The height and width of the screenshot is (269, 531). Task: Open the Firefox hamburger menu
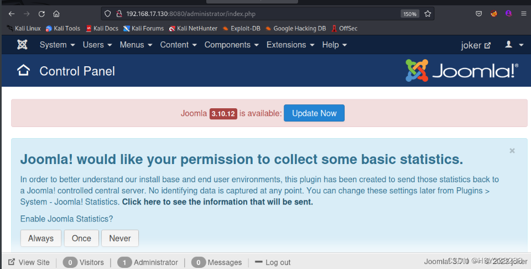coord(524,14)
